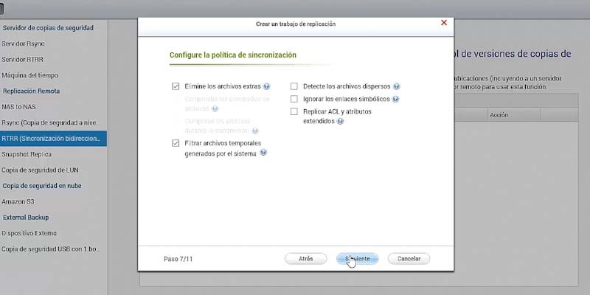Open help for Detecte los archivos dispersos

pos(396,86)
